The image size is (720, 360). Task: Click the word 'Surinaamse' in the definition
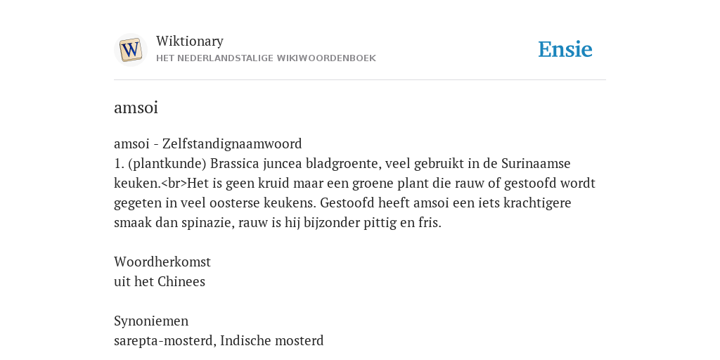click(x=536, y=163)
